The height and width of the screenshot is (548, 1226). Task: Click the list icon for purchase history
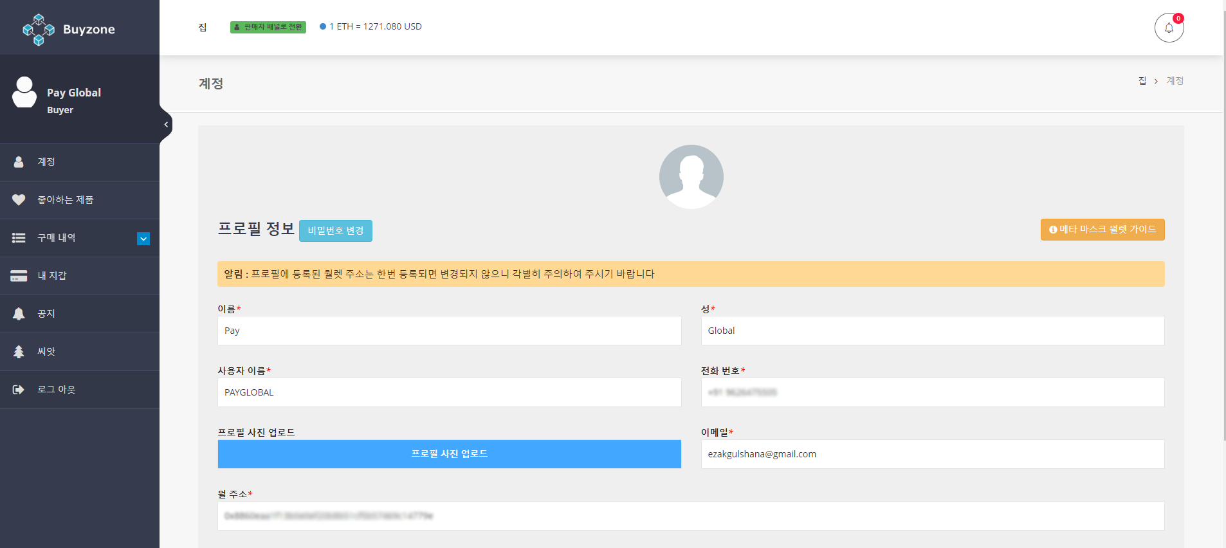[x=19, y=238]
